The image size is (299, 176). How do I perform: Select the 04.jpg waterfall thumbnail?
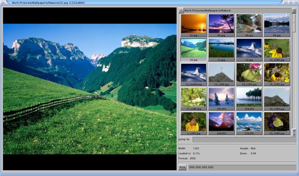click(x=249, y=24)
